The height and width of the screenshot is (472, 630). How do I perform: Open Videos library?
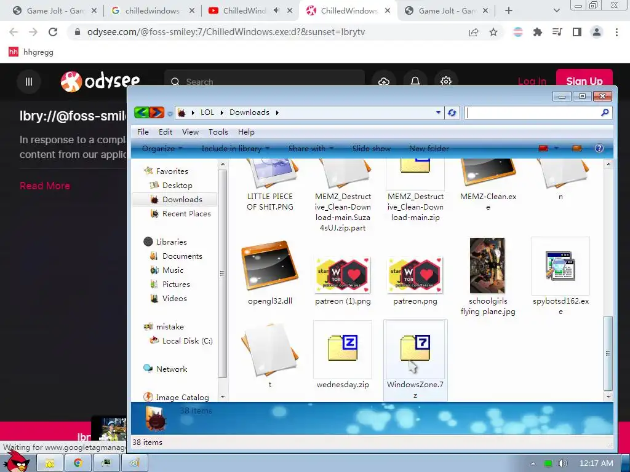click(174, 298)
